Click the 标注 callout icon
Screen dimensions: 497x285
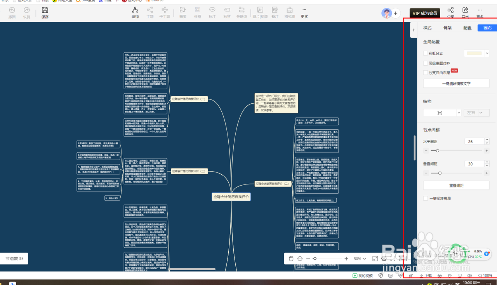click(212, 10)
